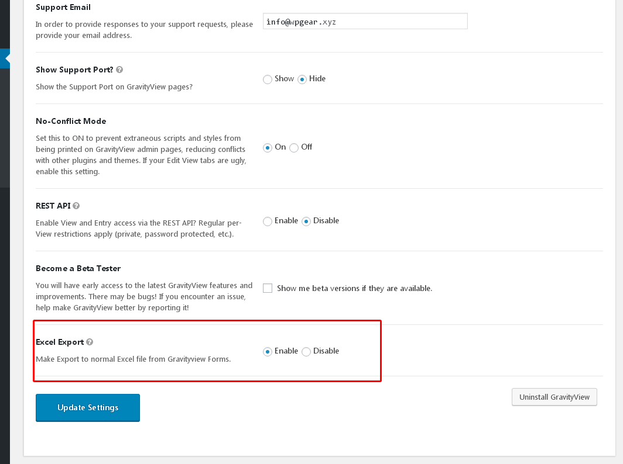This screenshot has width=623, height=464.
Task: Select Show for Support Port
Action: click(x=268, y=79)
